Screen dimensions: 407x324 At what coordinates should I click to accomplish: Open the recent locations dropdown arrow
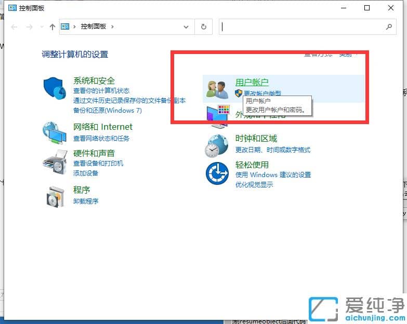[x=42, y=26]
